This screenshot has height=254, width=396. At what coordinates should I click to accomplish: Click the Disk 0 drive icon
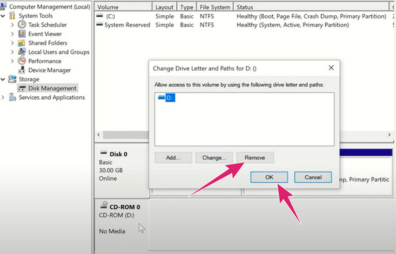tap(104, 153)
